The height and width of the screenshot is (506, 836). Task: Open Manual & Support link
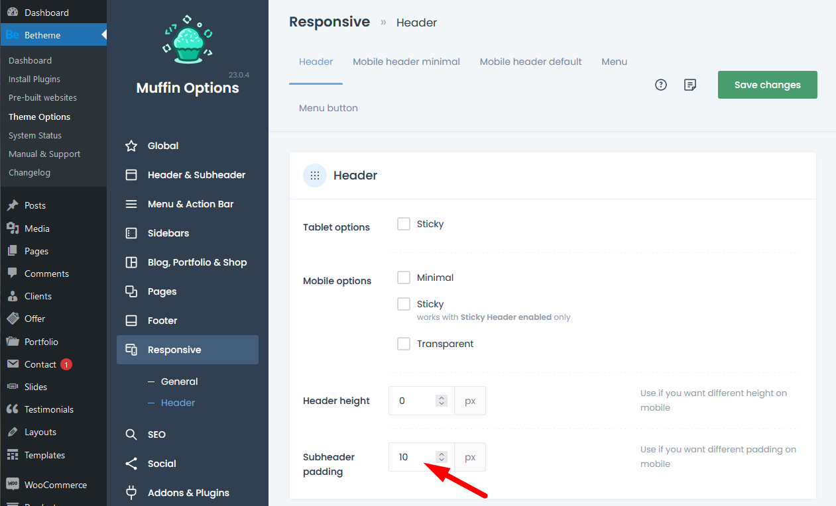point(44,154)
